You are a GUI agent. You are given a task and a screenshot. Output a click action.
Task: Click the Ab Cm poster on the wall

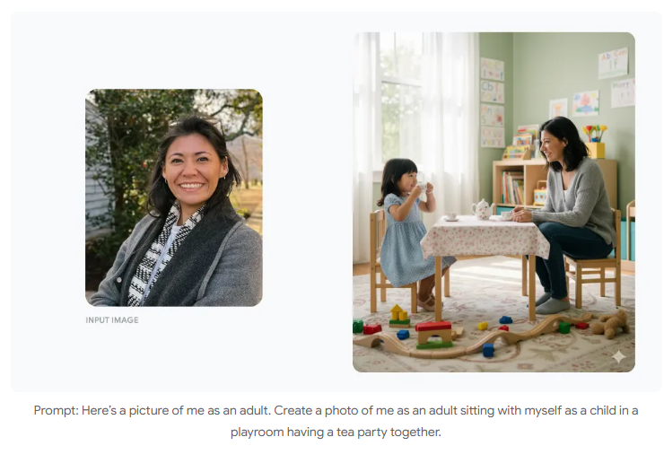pyautogui.click(x=613, y=63)
